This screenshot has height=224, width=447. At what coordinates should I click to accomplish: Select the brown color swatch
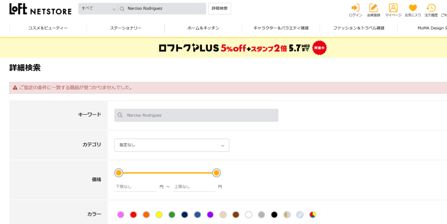tap(236, 215)
